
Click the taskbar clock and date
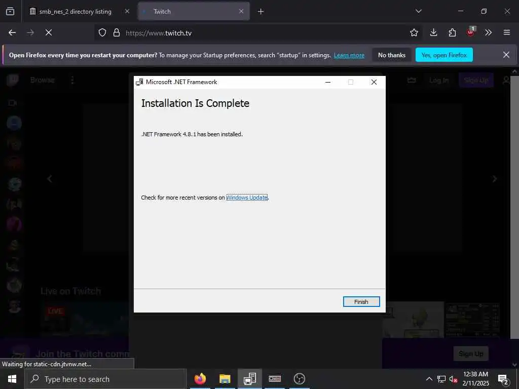tap(475, 379)
